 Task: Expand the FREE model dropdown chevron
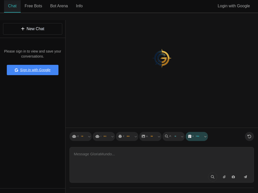tap(205, 136)
